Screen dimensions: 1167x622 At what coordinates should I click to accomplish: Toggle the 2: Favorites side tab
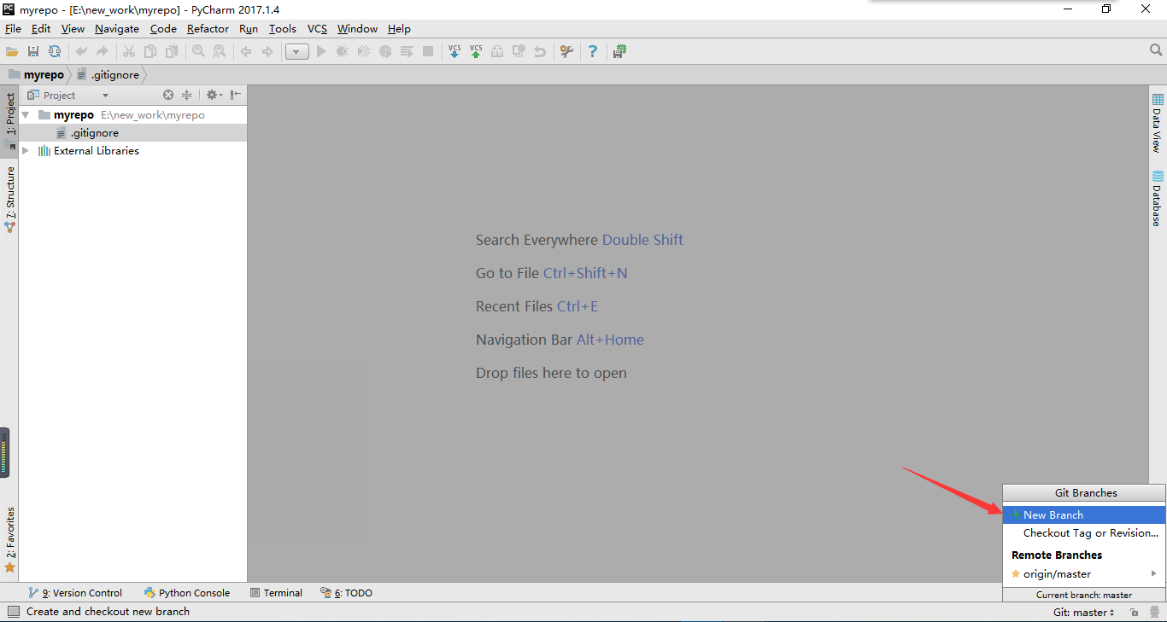9,539
